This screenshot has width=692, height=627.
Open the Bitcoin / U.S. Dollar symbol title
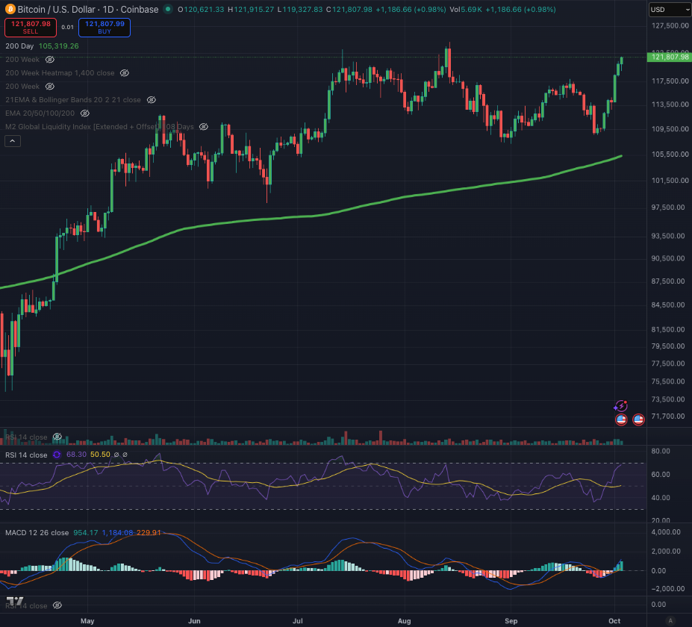pyautogui.click(x=88, y=9)
